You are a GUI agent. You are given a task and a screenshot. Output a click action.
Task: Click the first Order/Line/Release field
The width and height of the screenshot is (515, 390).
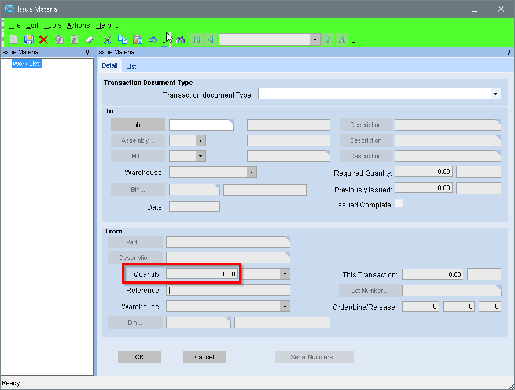pos(421,306)
